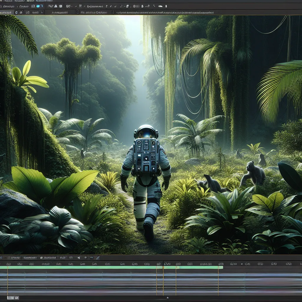Click the zoom slider handle at timeline bottom-left
This screenshot has width=302, height=302.
click(10, 298)
